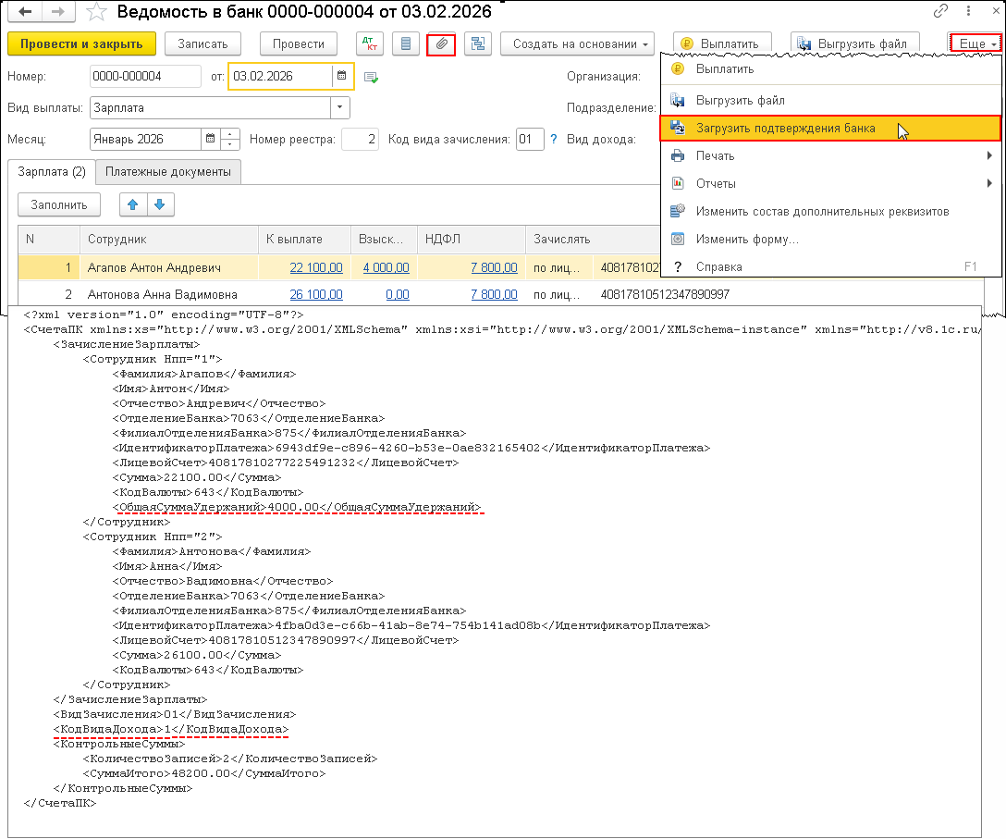Go back with the left arrow
Screen dimensions: 1006x839
pyautogui.click(x=25, y=11)
